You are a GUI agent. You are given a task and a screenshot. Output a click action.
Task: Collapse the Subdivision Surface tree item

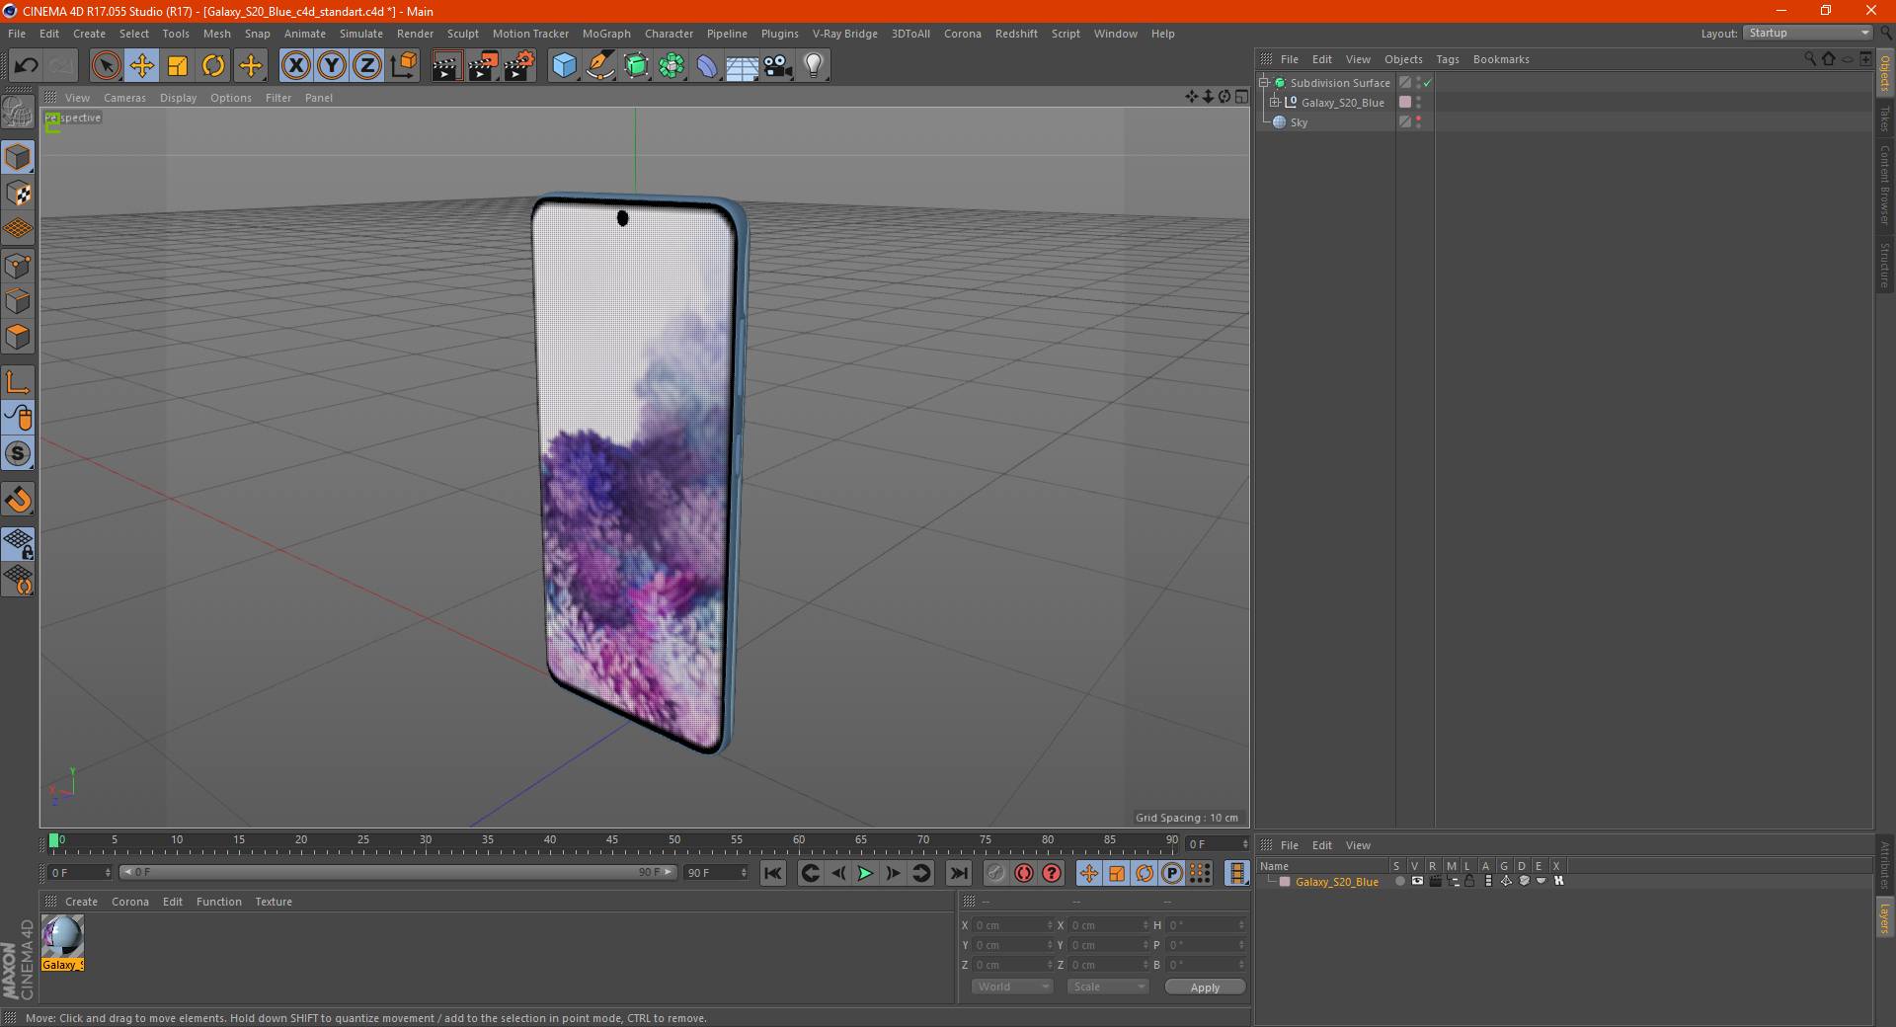[1263, 83]
